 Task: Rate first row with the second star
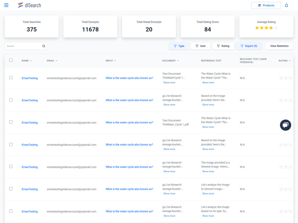[x=286, y=78]
